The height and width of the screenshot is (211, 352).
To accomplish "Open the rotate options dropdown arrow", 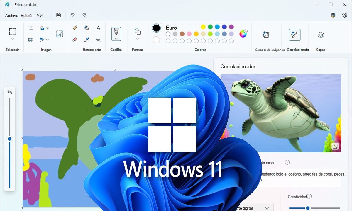I will 48,28.
